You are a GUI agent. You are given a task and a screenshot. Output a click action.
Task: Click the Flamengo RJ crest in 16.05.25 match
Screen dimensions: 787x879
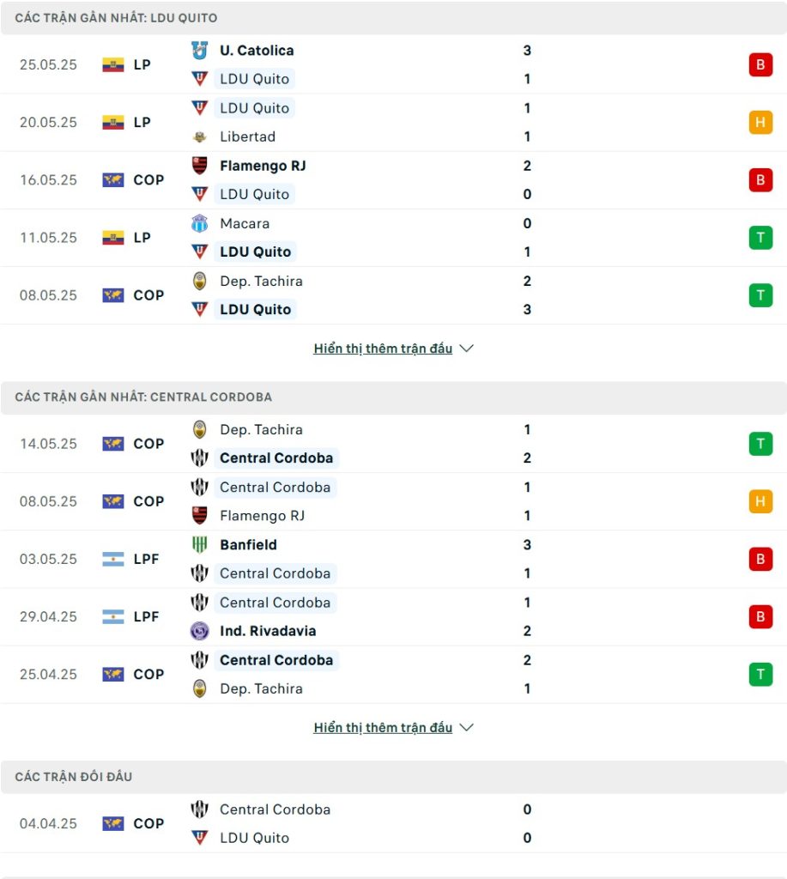coord(200,166)
